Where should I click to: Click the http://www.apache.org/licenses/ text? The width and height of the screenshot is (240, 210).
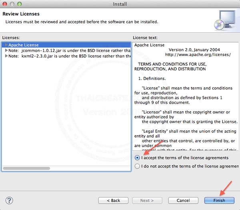pyautogui.click(x=198, y=54)
